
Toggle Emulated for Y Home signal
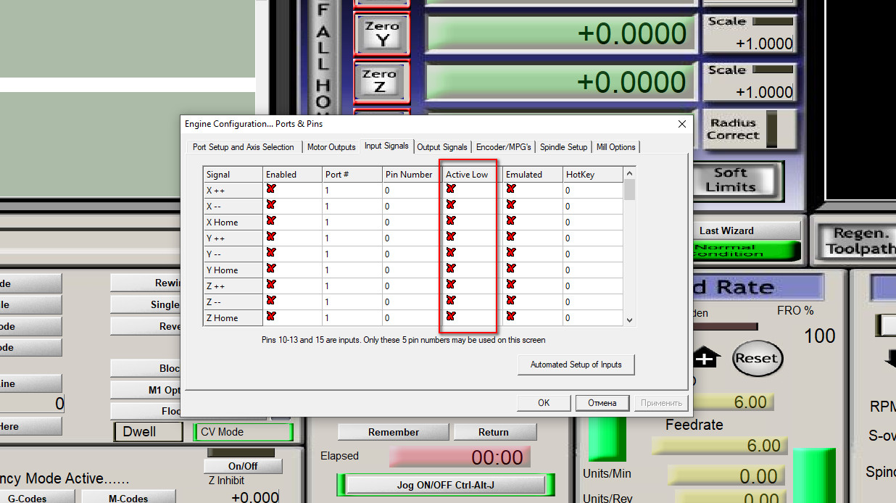pyautogui.click(x=511, y=268)
